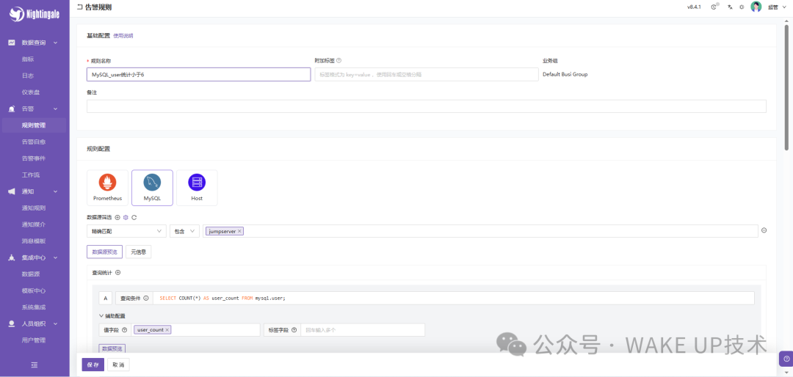
Task: Click the plus icon next to 数据源筛选
Action: (117, 217)
